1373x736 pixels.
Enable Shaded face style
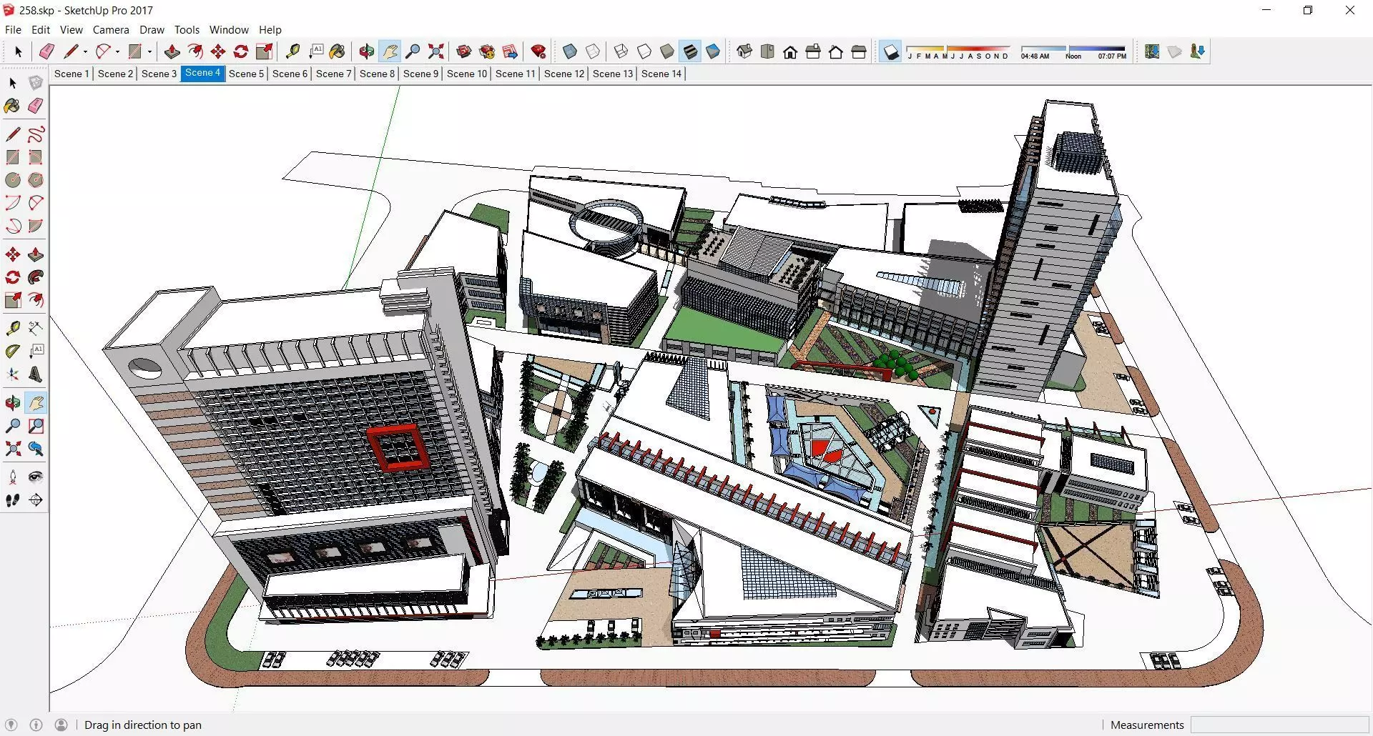pyautogui.click(x=667, y=51)
